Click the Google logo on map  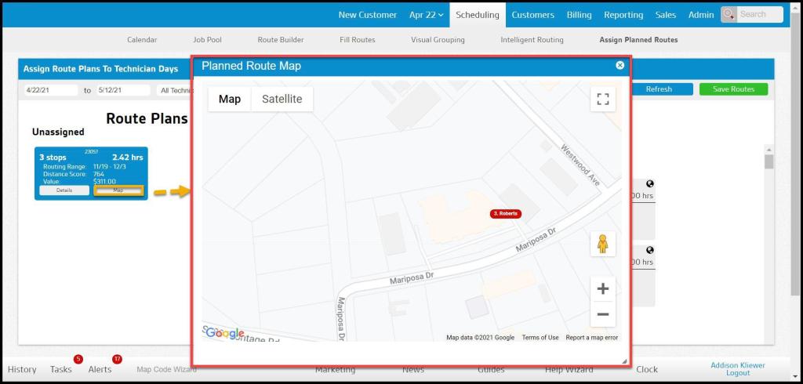[225, 334]
